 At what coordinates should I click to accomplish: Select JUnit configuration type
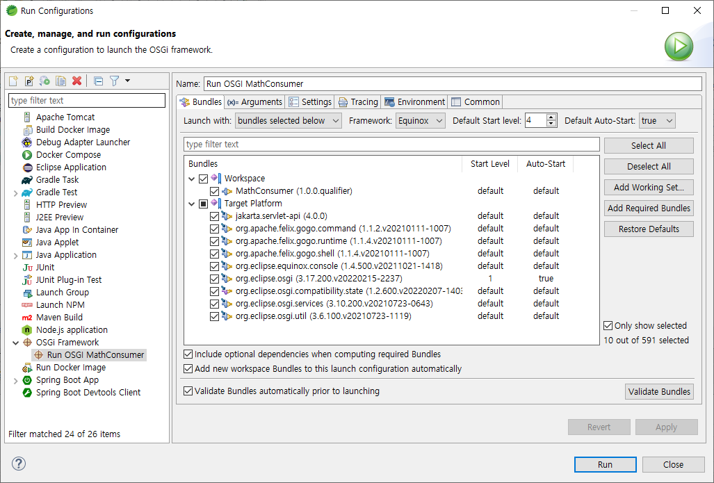click(45, 268)
